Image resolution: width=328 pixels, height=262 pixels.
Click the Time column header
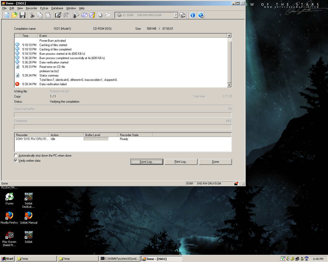[x=29, y=36]
